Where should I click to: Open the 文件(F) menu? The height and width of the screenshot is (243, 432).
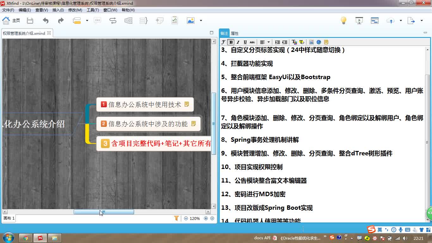(x=8, y=10)
